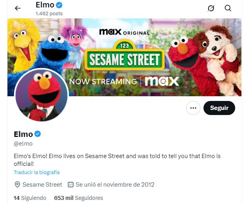
Task: Click the Sesame Street location text
Action: tap(42, 185)
